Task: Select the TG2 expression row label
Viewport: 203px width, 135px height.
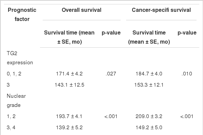Action: click(20, 58)
